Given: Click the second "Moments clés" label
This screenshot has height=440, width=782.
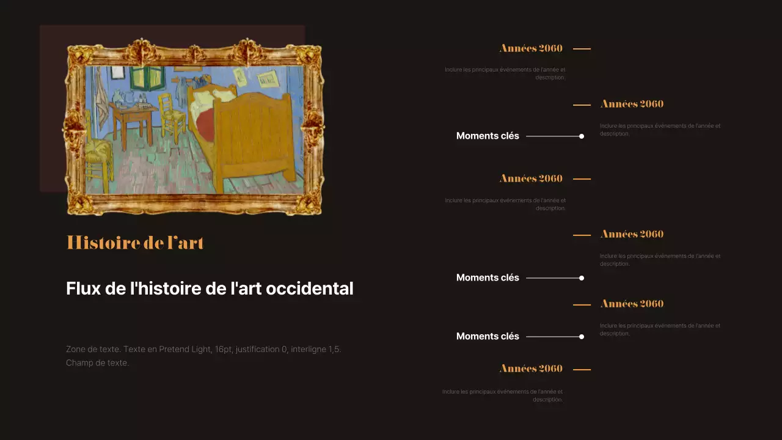Looking at the screenshot, I should [488, 278].
